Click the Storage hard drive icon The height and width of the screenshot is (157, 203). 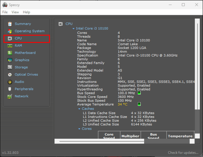click(x=10, y=67)
